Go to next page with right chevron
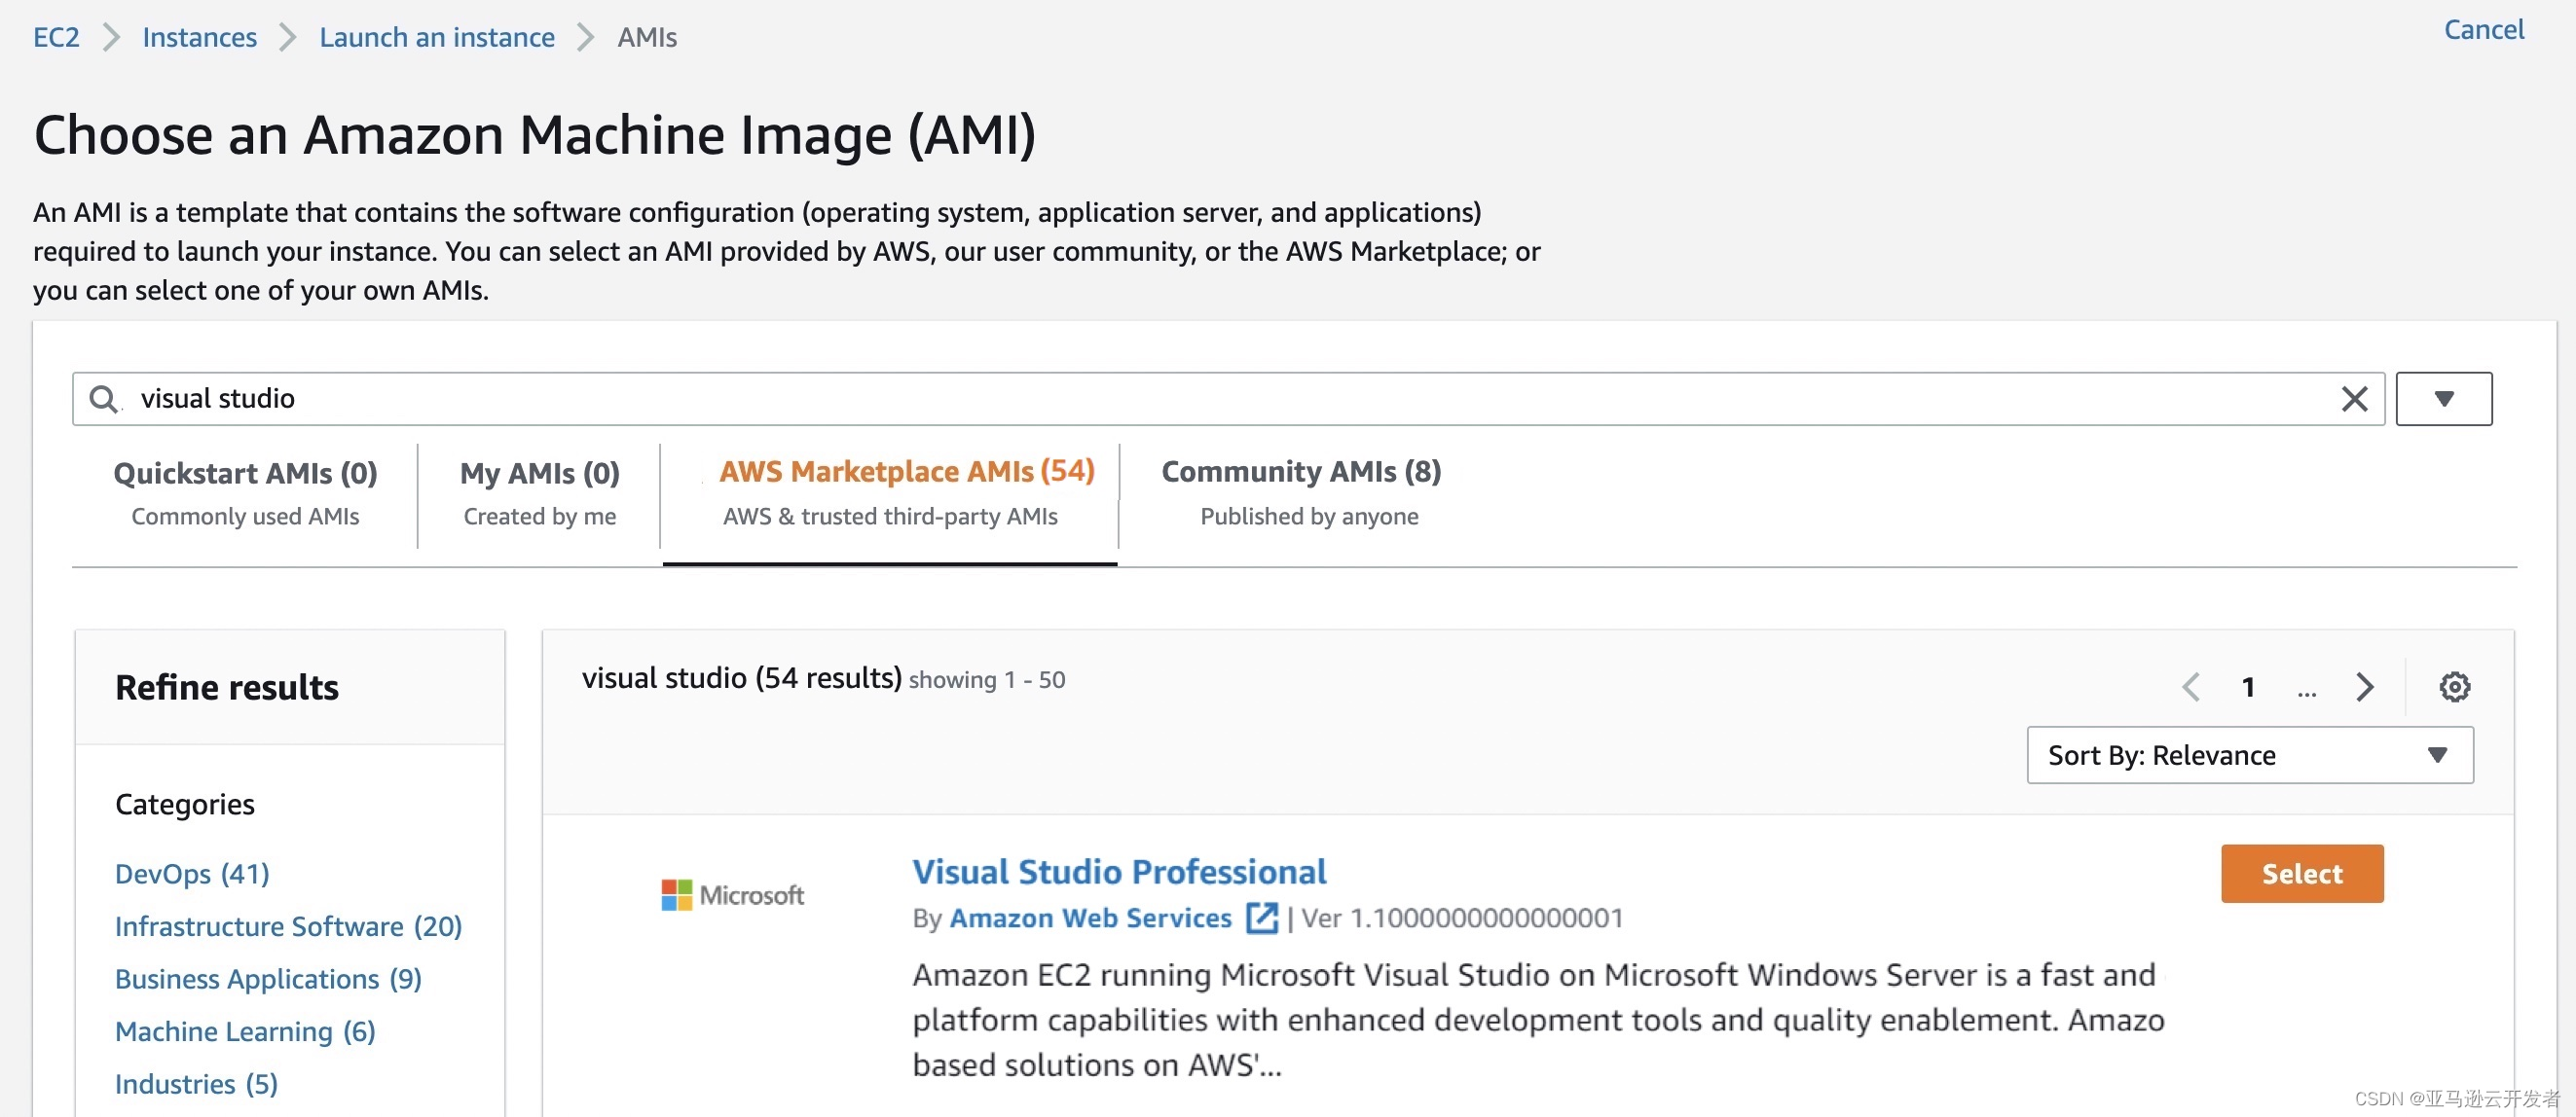 (2364, 686)
